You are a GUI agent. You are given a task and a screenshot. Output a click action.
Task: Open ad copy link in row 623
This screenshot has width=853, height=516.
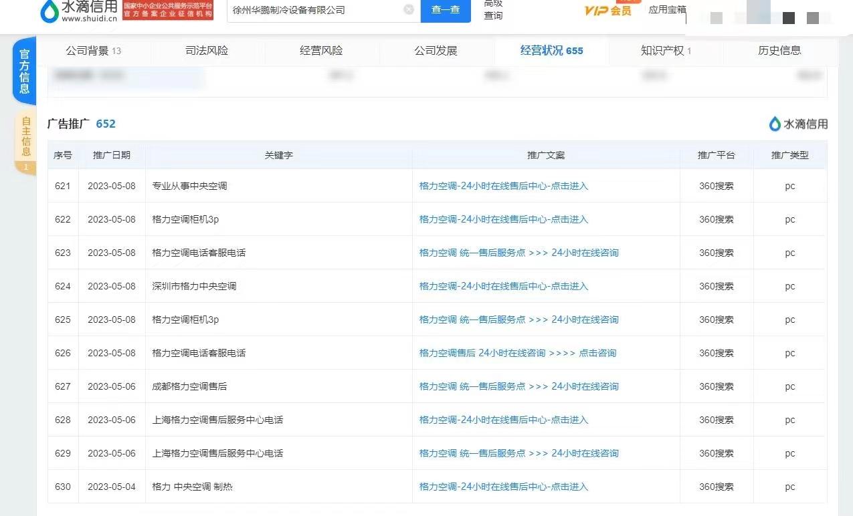[x=519, y=253]
